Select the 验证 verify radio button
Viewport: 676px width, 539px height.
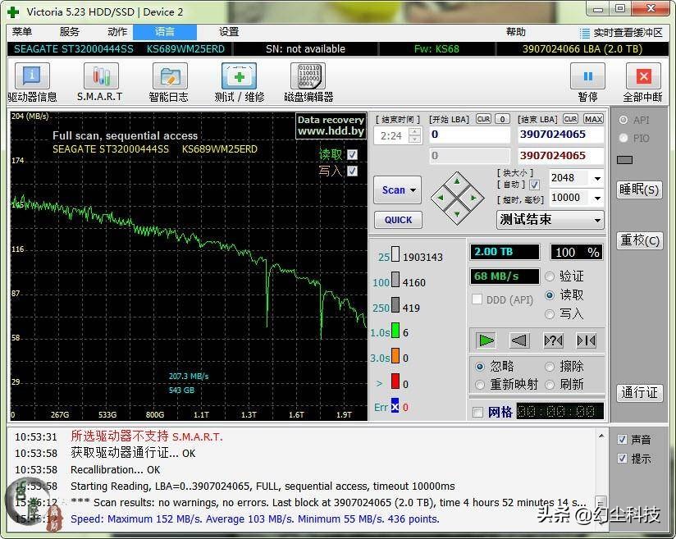[550, 276]
